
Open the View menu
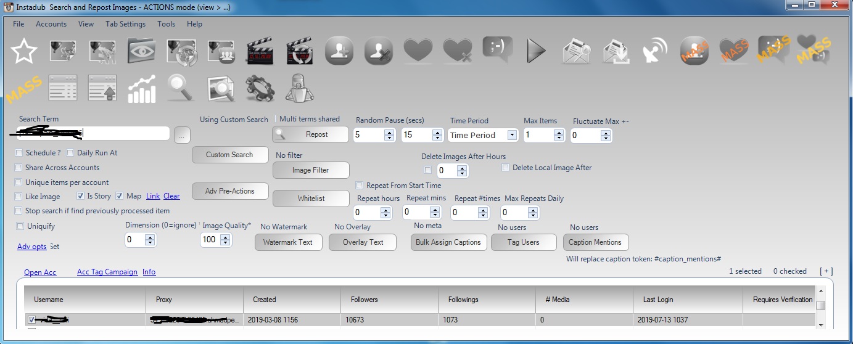coord(86,24)
